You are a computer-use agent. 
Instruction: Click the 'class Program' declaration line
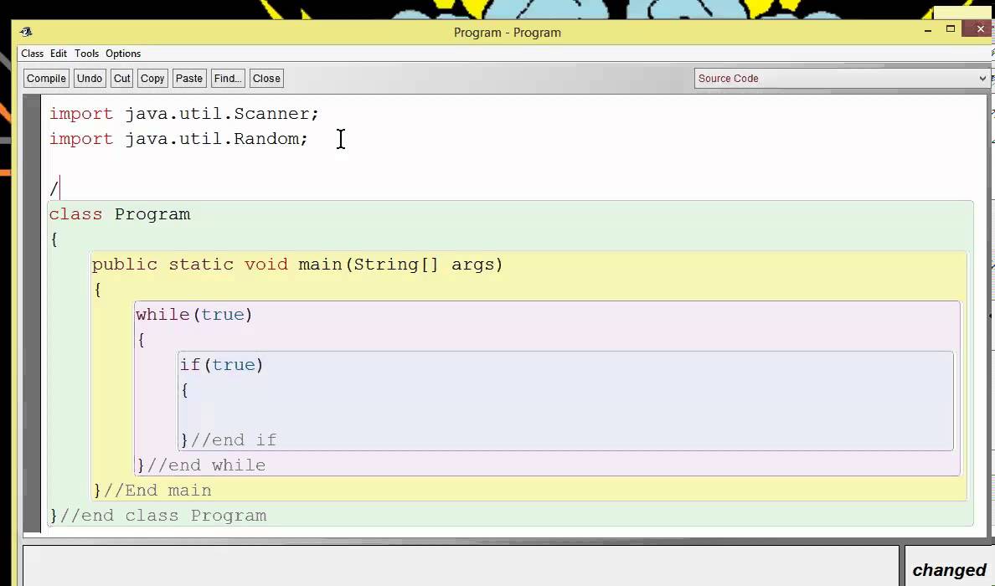pos(120,214)
